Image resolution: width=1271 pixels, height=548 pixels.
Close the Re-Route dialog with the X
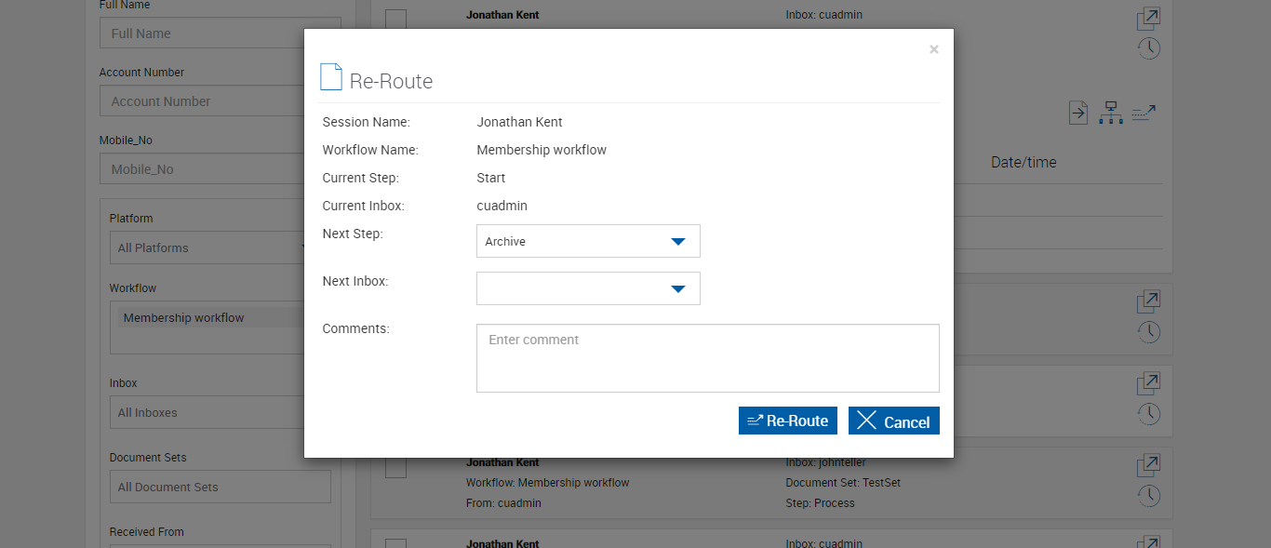(x=934, y=49)
